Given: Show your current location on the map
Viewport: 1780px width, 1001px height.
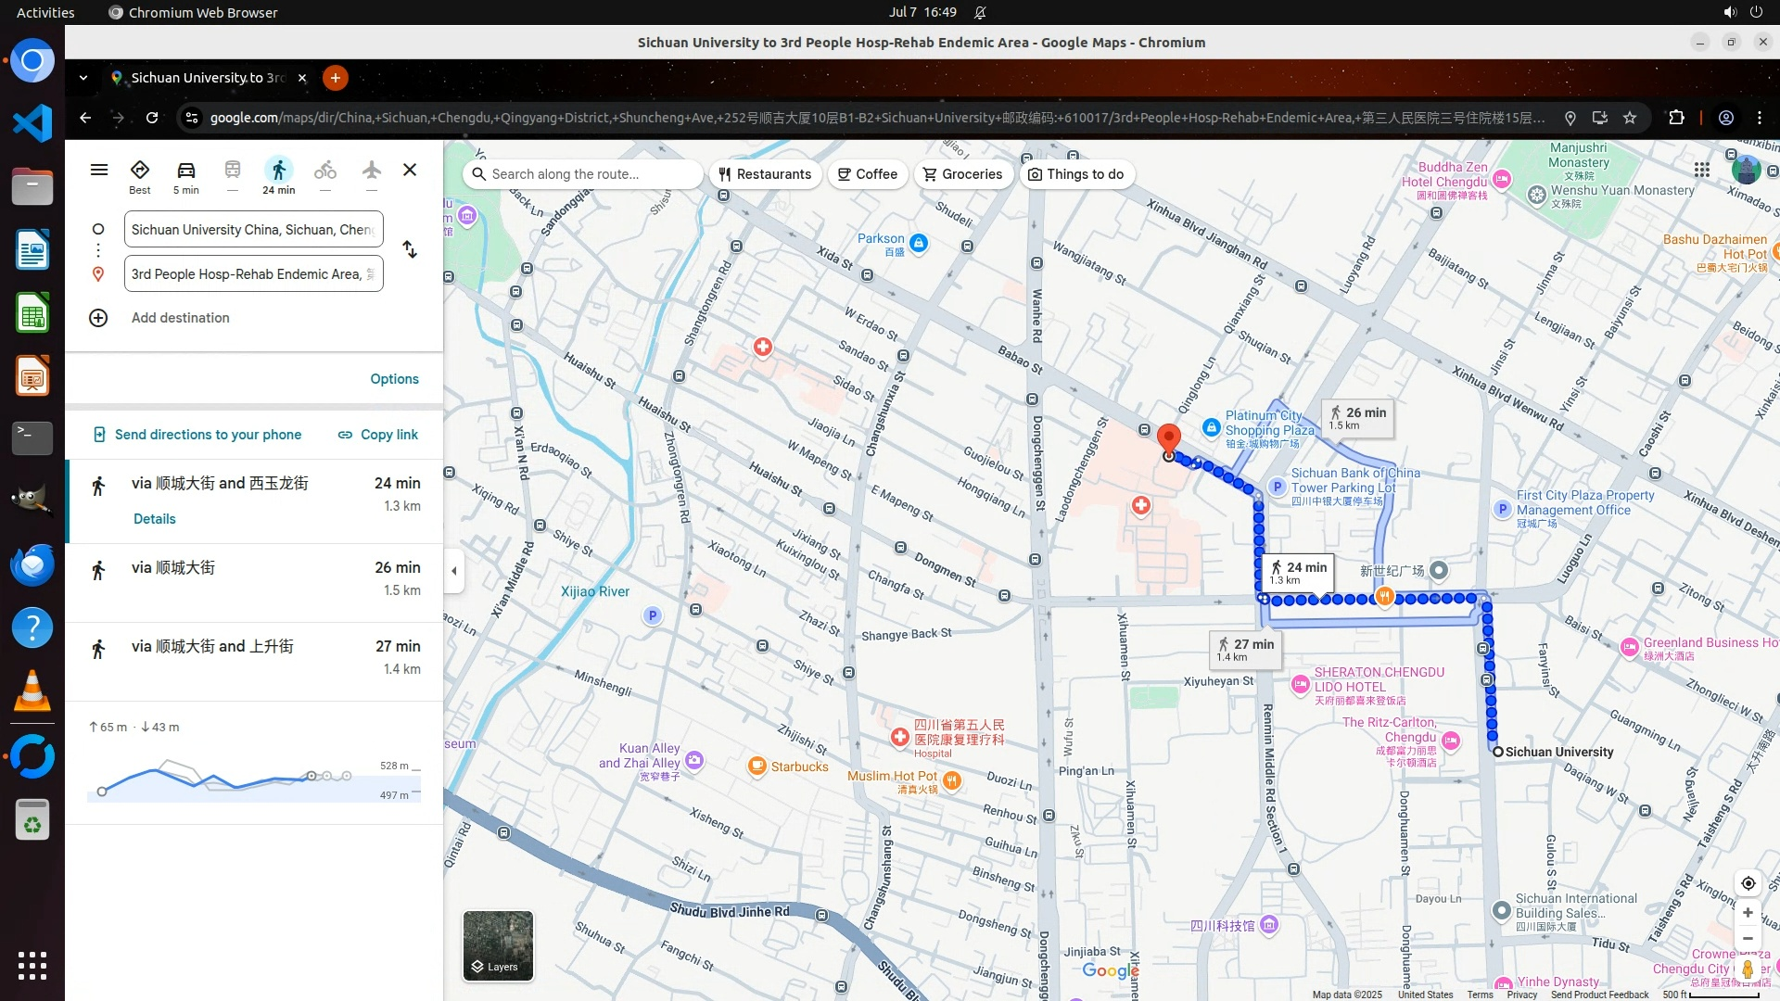Looking at the screenshot, I should click(1748, 883).
